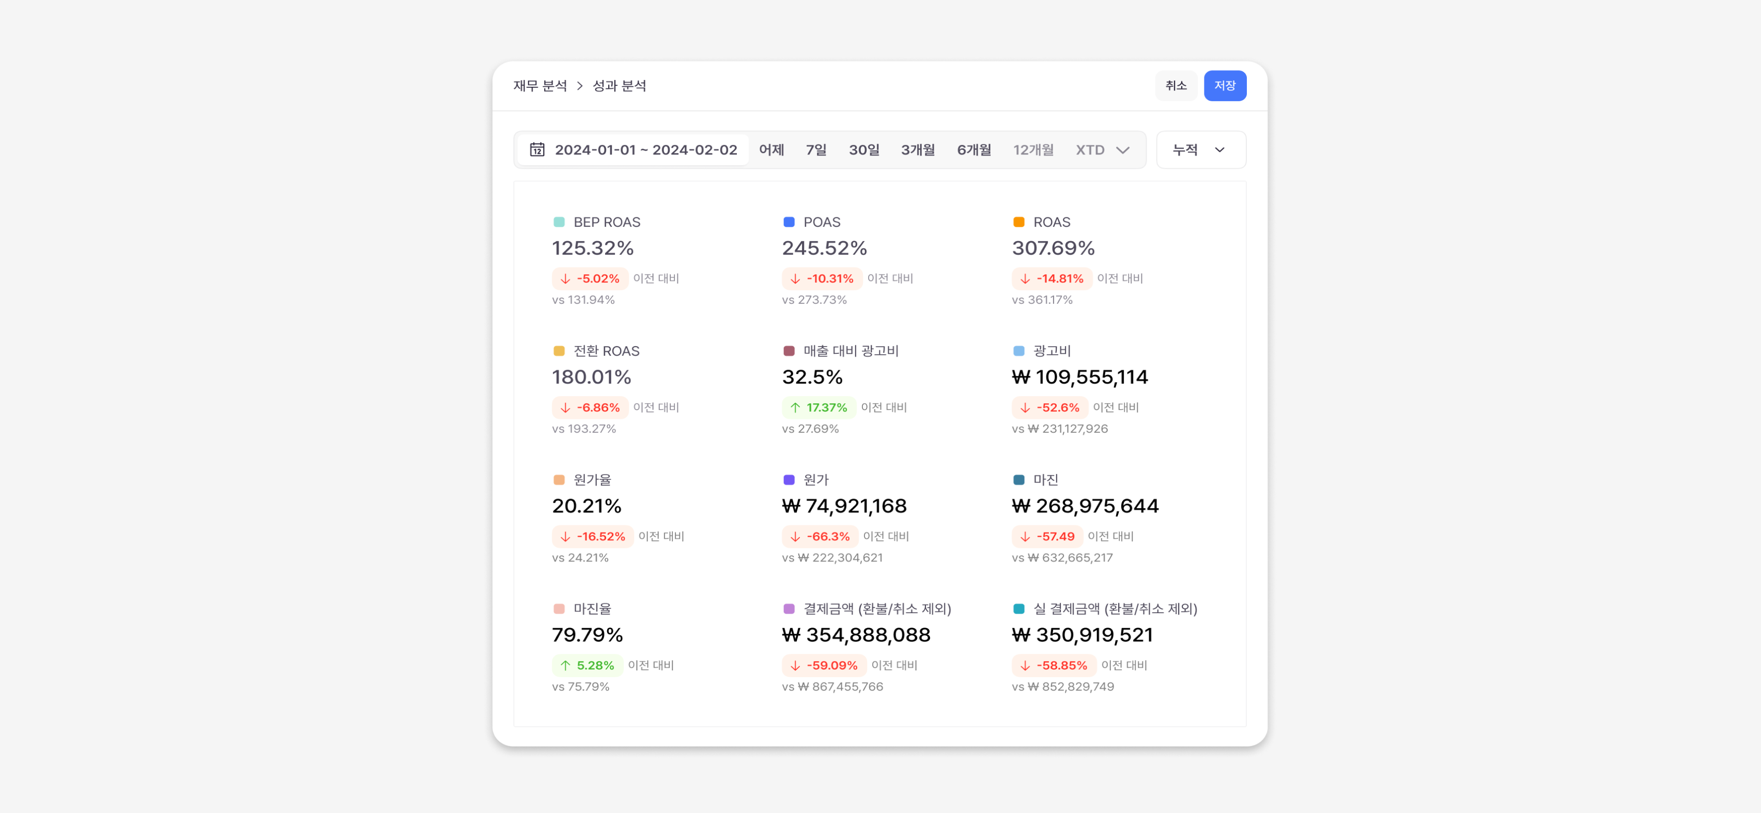Click the calendar icon next to date range
This screenshot has width=1761, height=813.
tap(537, 149)
